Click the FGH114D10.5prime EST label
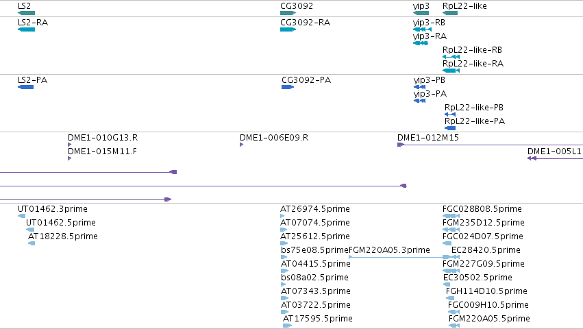The height and width of the screenshot is (329, 583). click(486, 291)
